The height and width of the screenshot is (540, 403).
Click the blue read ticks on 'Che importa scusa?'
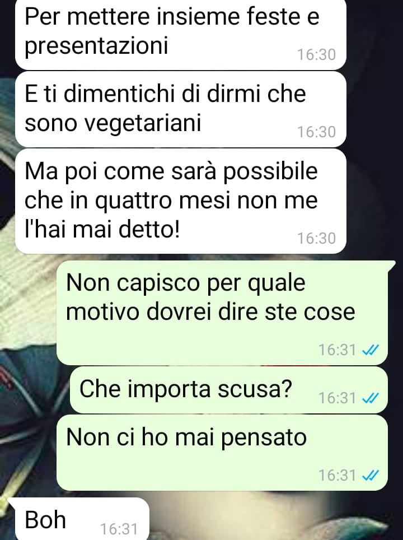pos(371,398)
